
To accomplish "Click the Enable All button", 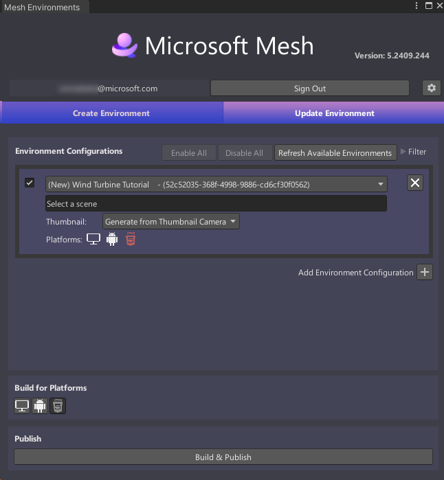I will point(189,152).
